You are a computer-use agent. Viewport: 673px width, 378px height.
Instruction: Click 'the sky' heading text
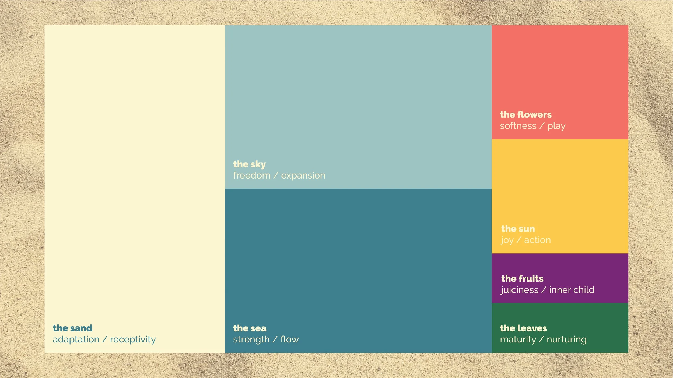[249, 164]
